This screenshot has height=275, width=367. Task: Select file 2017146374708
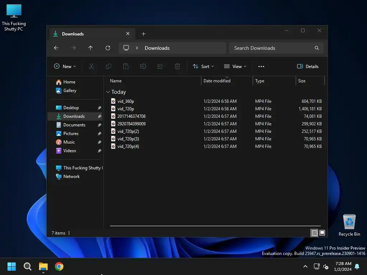(x=215, y=116)
